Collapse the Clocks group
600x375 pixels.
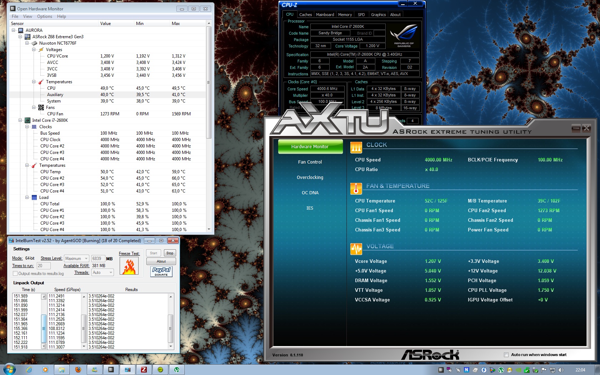(27, 127)
